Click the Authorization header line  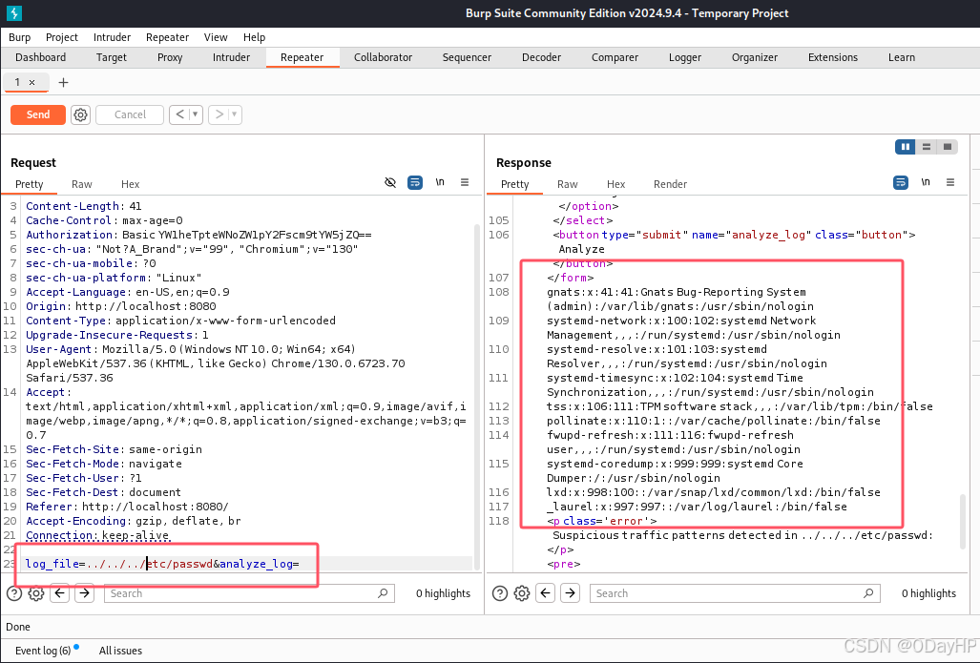pyautogui.click(x=198, y=235)
